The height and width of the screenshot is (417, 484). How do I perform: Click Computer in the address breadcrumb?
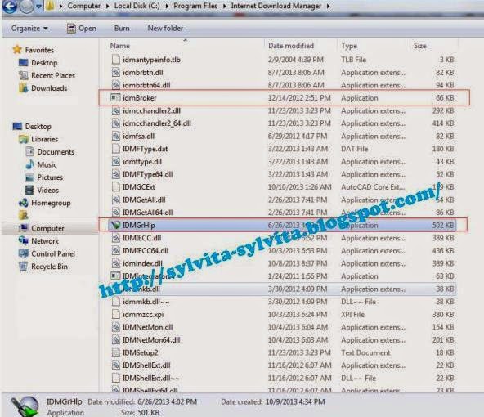pyautogui.click(x=84, y=6)
